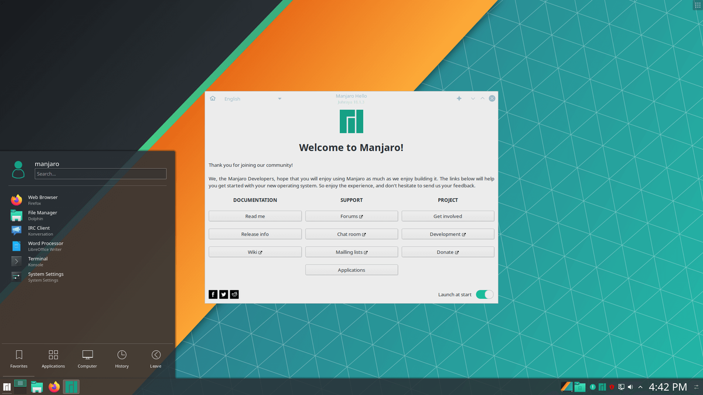Open Manjaro's Facebook page via Facebook icon
Viewport: 703px width, 395px height.
point(213,294)
